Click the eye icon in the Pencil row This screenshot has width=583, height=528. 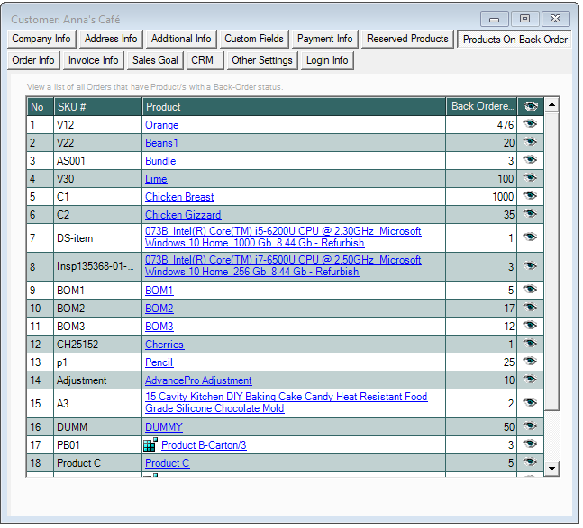(530, 362)
